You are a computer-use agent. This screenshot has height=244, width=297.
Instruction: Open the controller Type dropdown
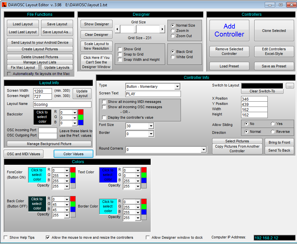pyautogui.click(x=177, y=86)
